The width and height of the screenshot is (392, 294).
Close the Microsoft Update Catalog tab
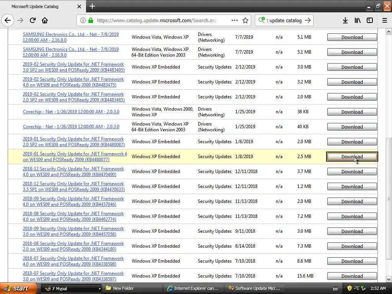coord(79,7)
